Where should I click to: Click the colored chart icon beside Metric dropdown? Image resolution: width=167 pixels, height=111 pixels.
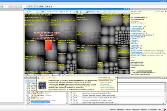77,12
